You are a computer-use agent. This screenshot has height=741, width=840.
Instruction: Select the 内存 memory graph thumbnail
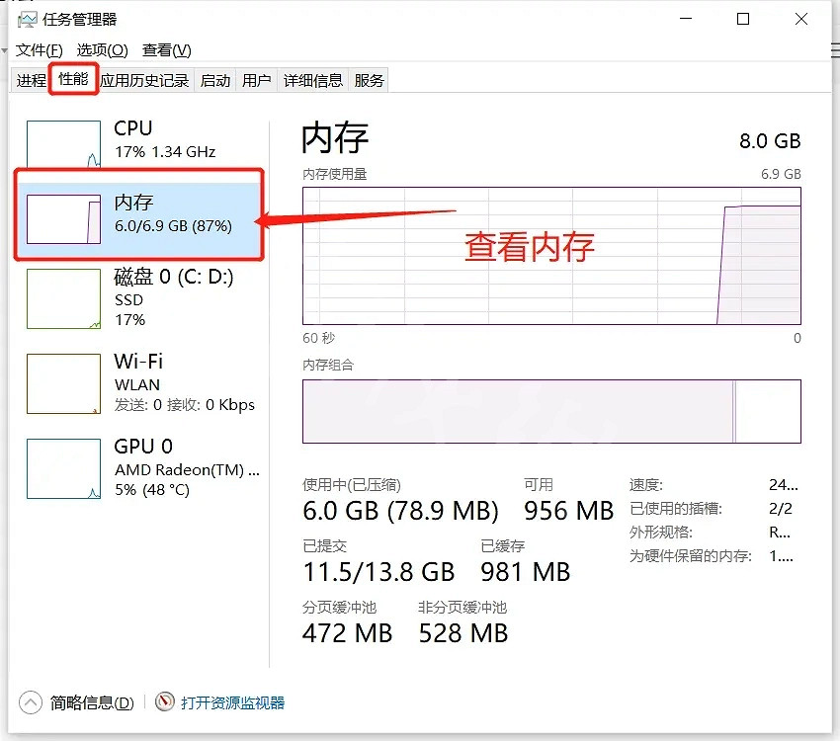[x=63, y=218]
